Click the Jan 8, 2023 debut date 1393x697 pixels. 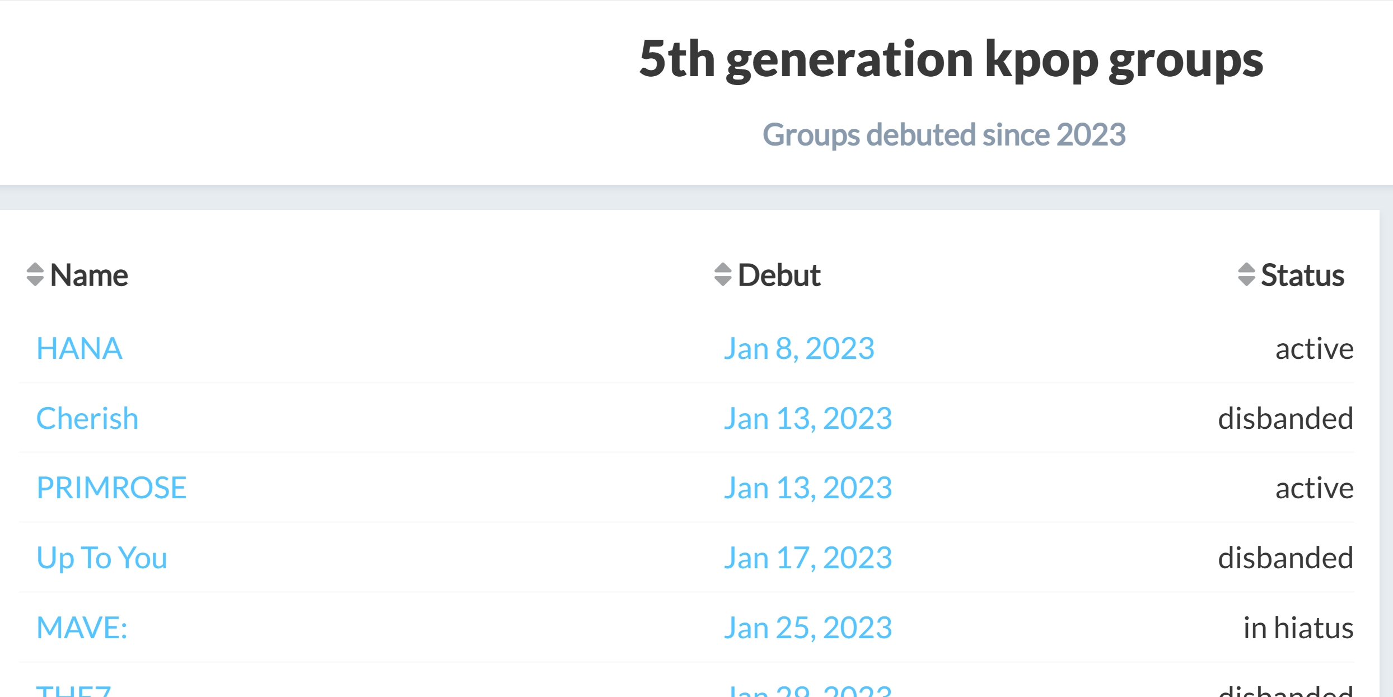(x=799, y=349)
